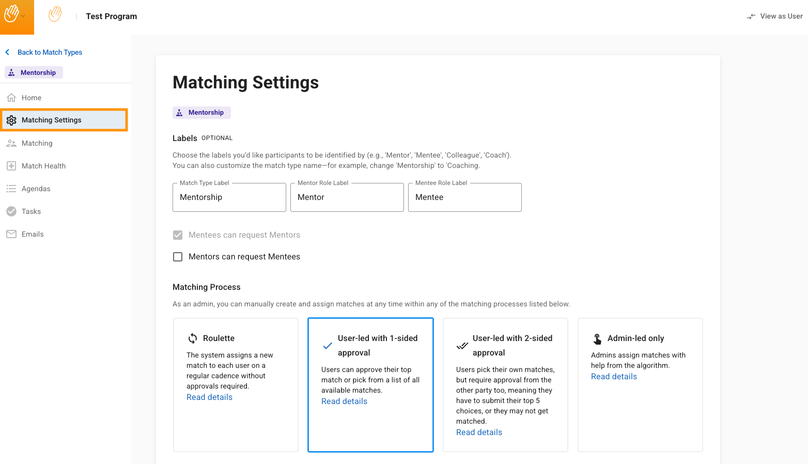Image resolution: width=808 pixels, height=464 pixels.
Task: Click the Admin-led only pointer icon
Action: point(597,338)
